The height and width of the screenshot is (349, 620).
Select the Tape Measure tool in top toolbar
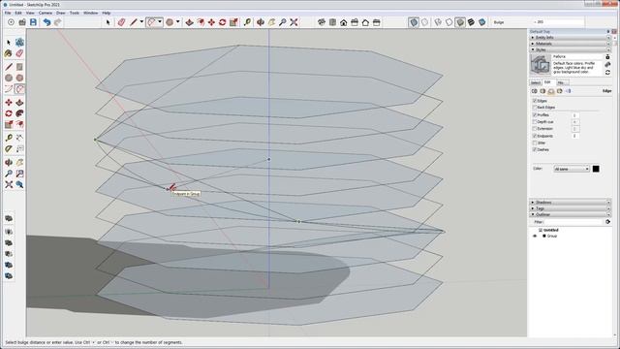[x=247, y=22]
